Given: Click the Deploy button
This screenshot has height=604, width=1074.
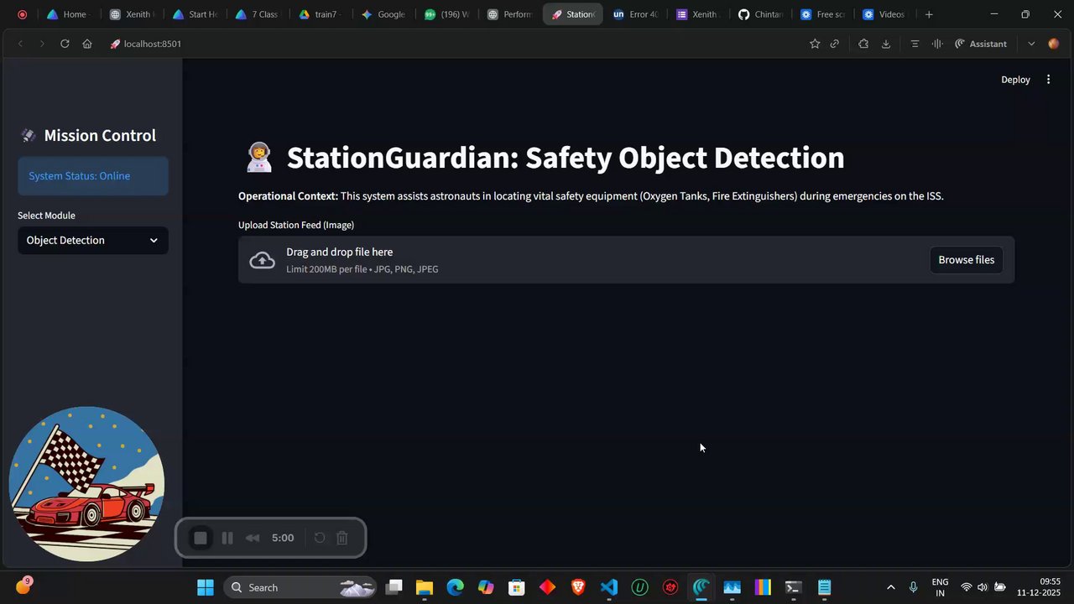Looking at the screenshot, I should coord(1015,80).
